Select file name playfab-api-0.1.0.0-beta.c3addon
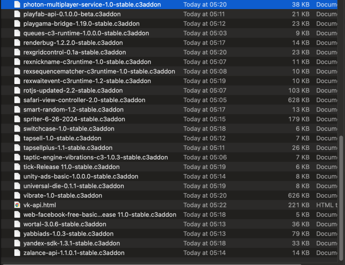This screenshot has width=345, height=265. 72,14
